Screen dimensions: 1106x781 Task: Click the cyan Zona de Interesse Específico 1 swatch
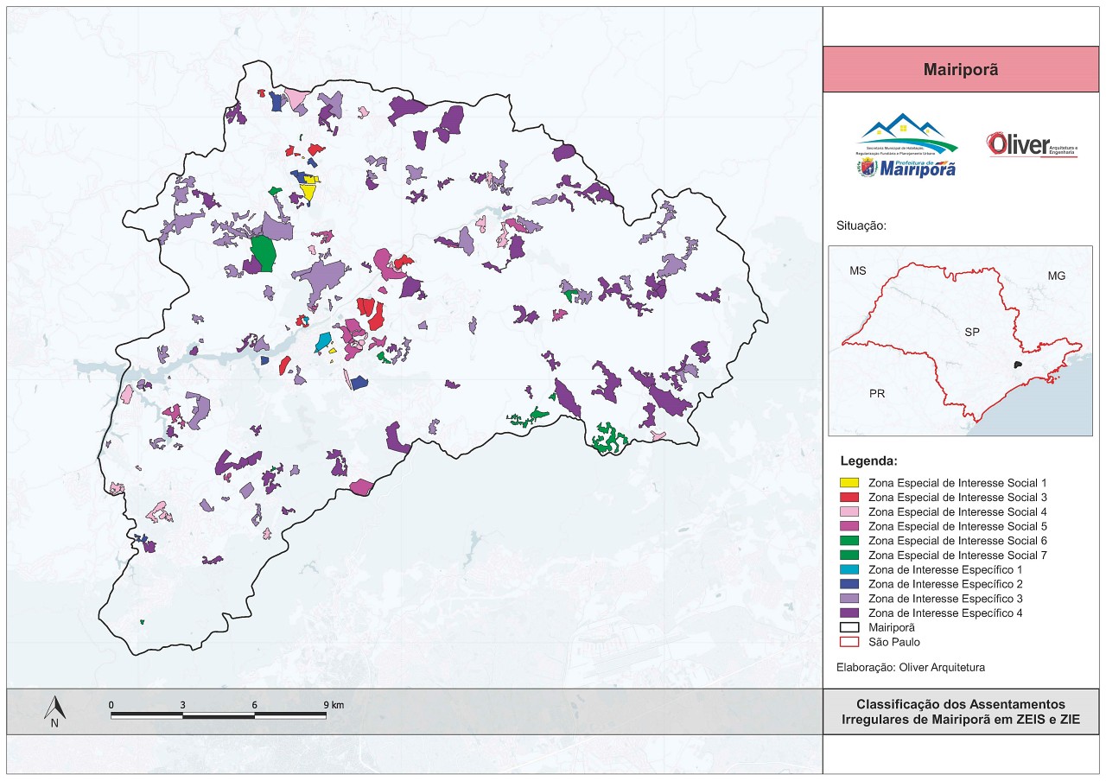pyautogui.click(x=849, y=569)
